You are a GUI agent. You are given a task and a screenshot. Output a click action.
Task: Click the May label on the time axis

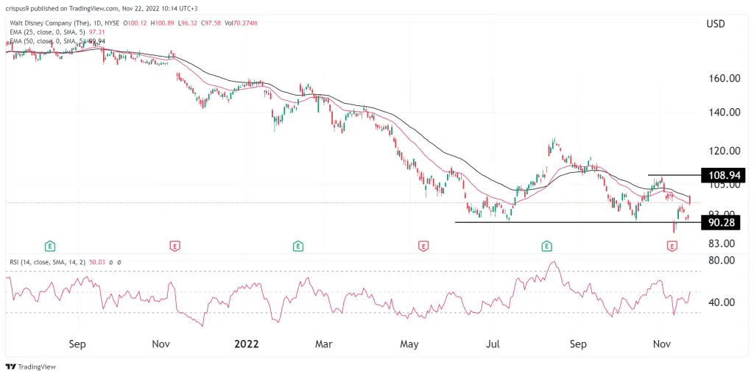[x=409, y=344]
